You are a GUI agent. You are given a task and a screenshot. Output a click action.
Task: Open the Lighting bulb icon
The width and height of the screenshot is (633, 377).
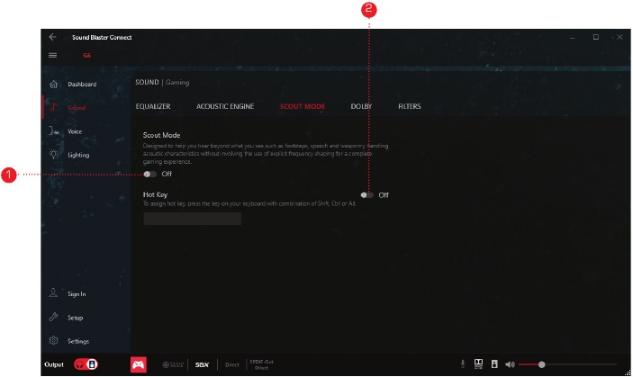pos(53,155)
